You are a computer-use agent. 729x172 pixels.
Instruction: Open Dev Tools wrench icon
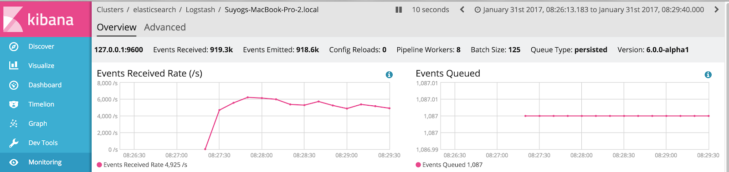pos(14,143)
